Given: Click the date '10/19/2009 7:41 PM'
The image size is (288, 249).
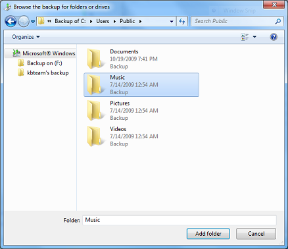Looking at the screenshot, I should (x=133, y=59).
